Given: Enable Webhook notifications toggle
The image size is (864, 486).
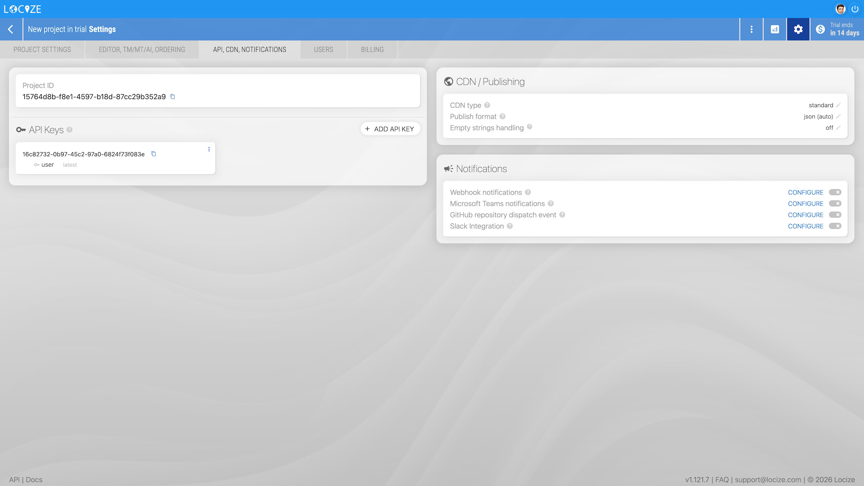Looking at the screenshot, I should (835, 192).
